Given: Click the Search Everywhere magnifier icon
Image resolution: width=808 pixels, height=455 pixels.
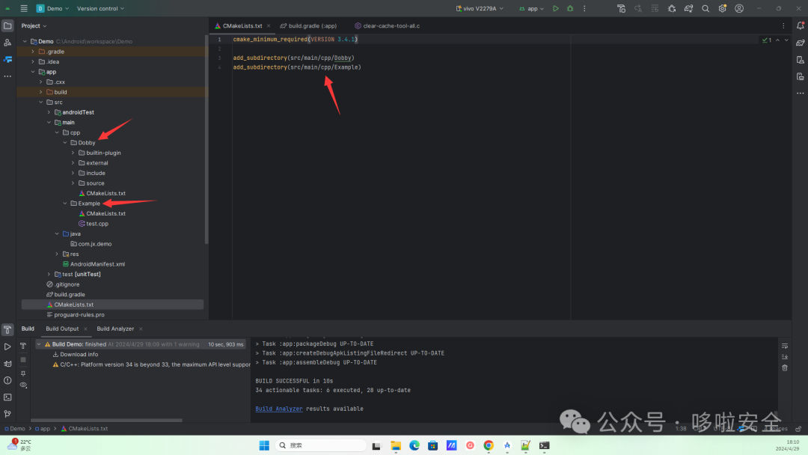Looking at the screenshot, I should [x=706, y=7].
